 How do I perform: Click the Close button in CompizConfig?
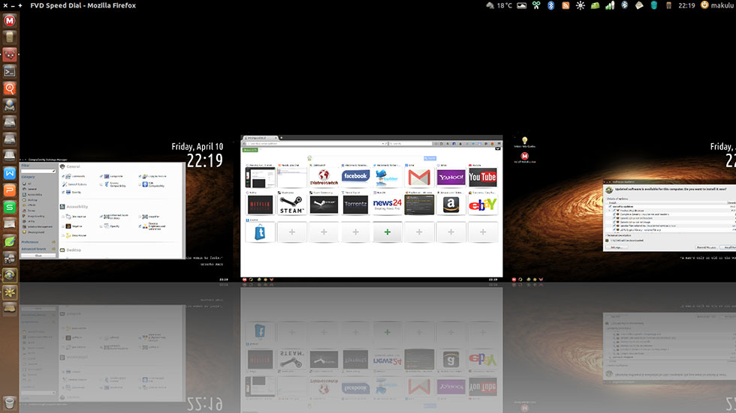click(38, 256)
